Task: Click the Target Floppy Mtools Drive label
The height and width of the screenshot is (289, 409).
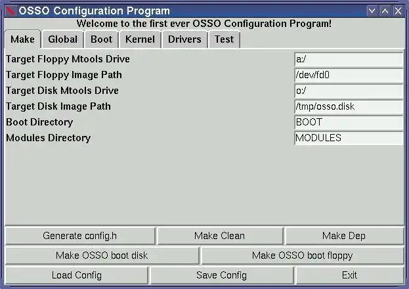Action: 68,59
